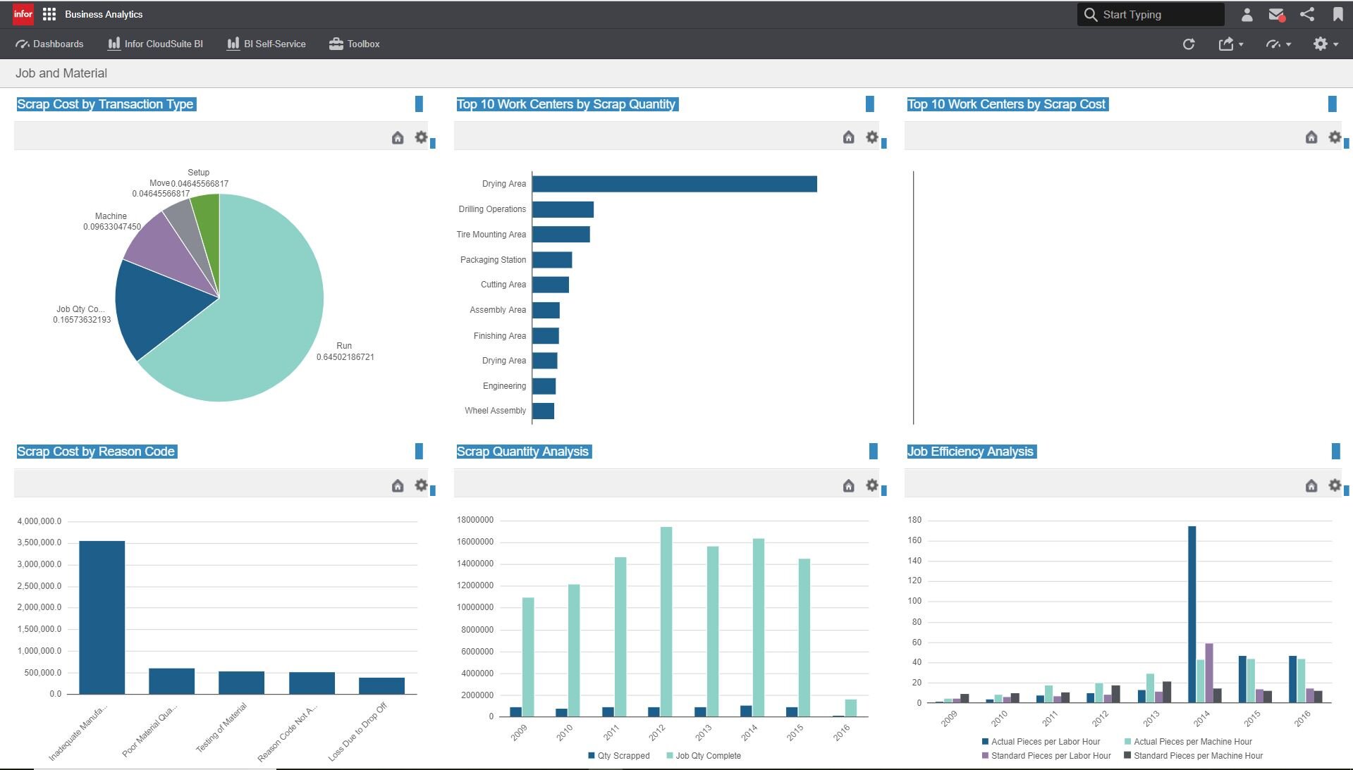
Task: Expand the export dropdown in toolbar
Action: coord(1230,44)
